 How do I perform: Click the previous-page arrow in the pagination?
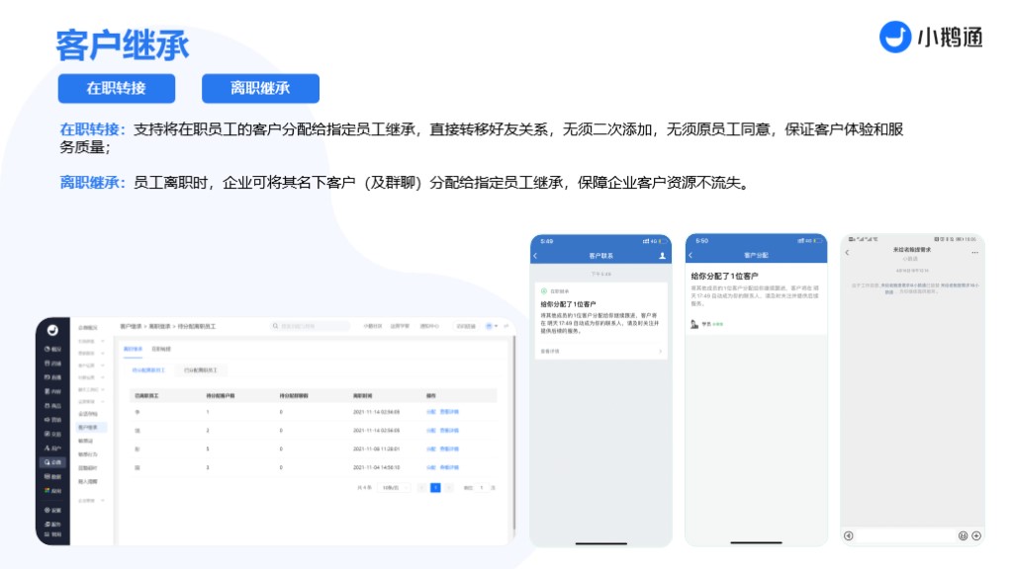point(421,488)
